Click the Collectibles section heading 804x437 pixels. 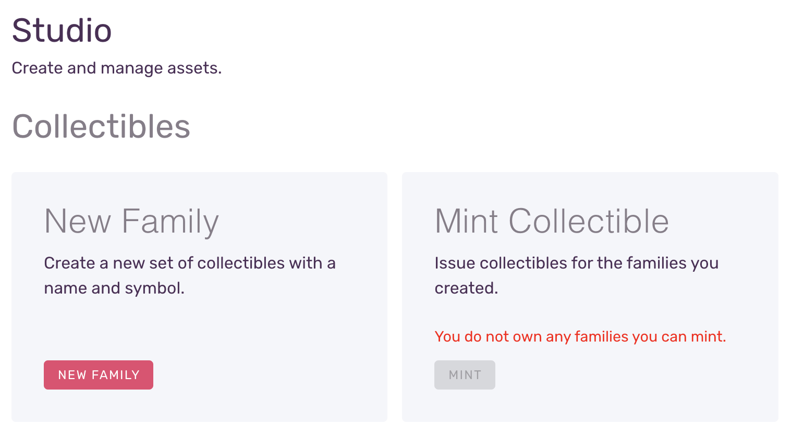(101, 127)
